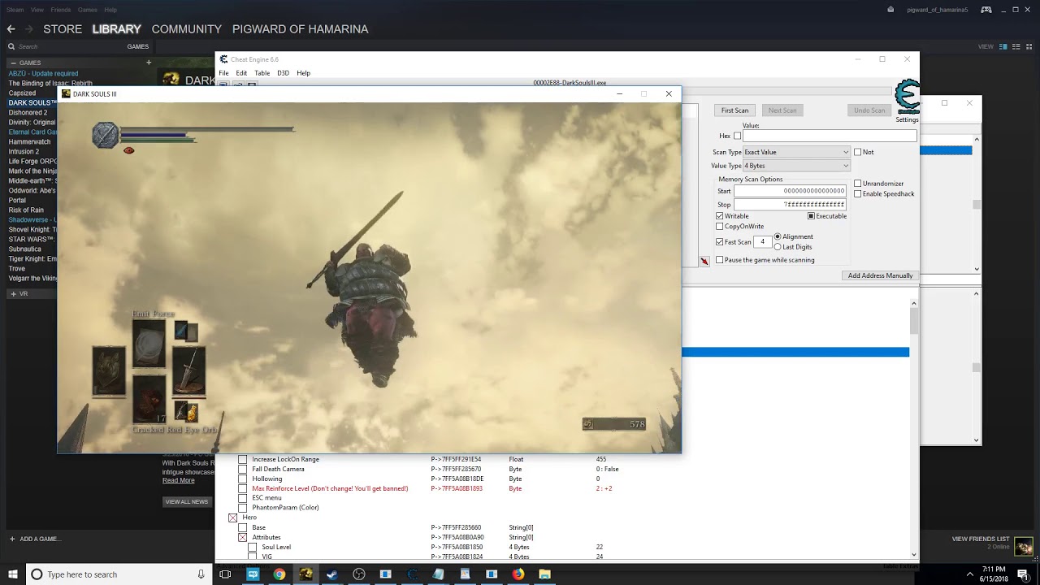This screenshot has width=1040, height=585.
Task: Open Google Chrome from taskbar
Action: click(x=279, y=574)
